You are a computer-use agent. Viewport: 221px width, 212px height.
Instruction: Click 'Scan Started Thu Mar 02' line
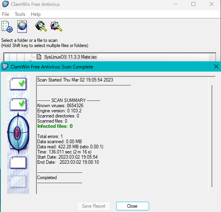point(75,80)
